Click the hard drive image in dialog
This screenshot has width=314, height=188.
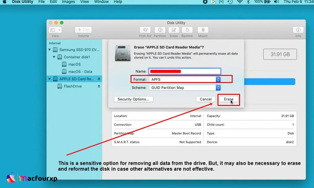click(x=123, y=53)
